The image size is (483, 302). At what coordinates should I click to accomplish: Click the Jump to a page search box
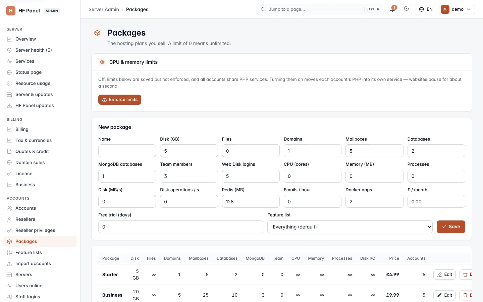(321, 9)
